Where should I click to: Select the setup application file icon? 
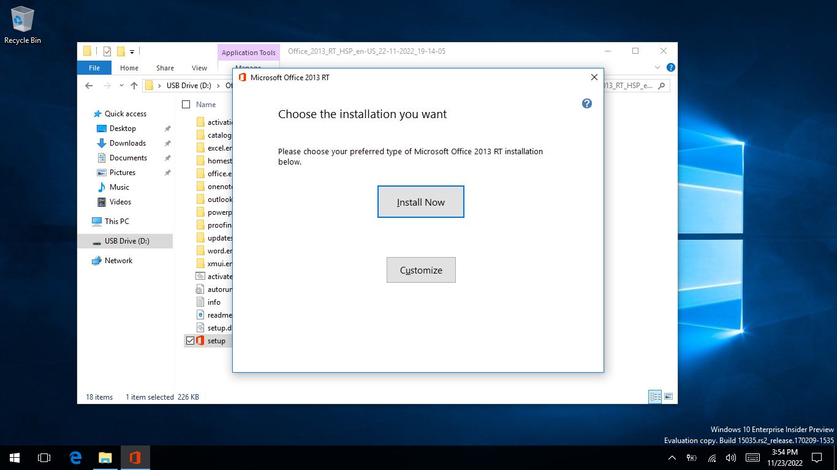(x=200, y=340)
